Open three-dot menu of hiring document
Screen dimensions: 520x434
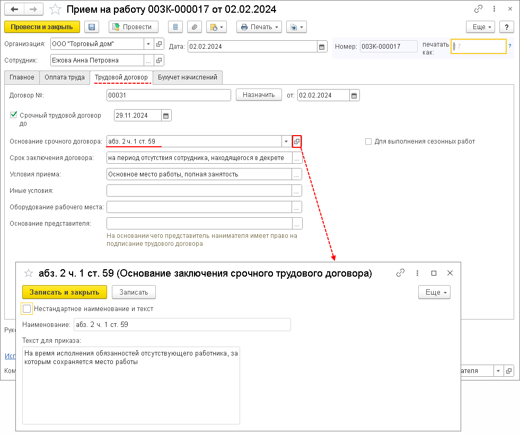click(x=494, y=9)
